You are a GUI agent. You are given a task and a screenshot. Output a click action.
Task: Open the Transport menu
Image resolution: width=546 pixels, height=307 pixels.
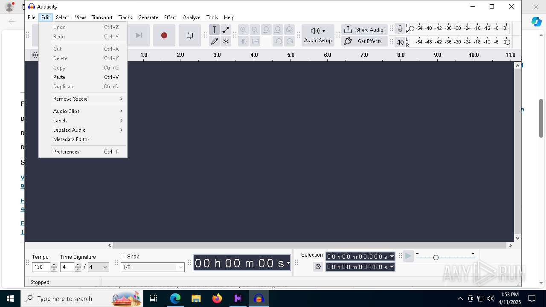click(x=102, y=17)
